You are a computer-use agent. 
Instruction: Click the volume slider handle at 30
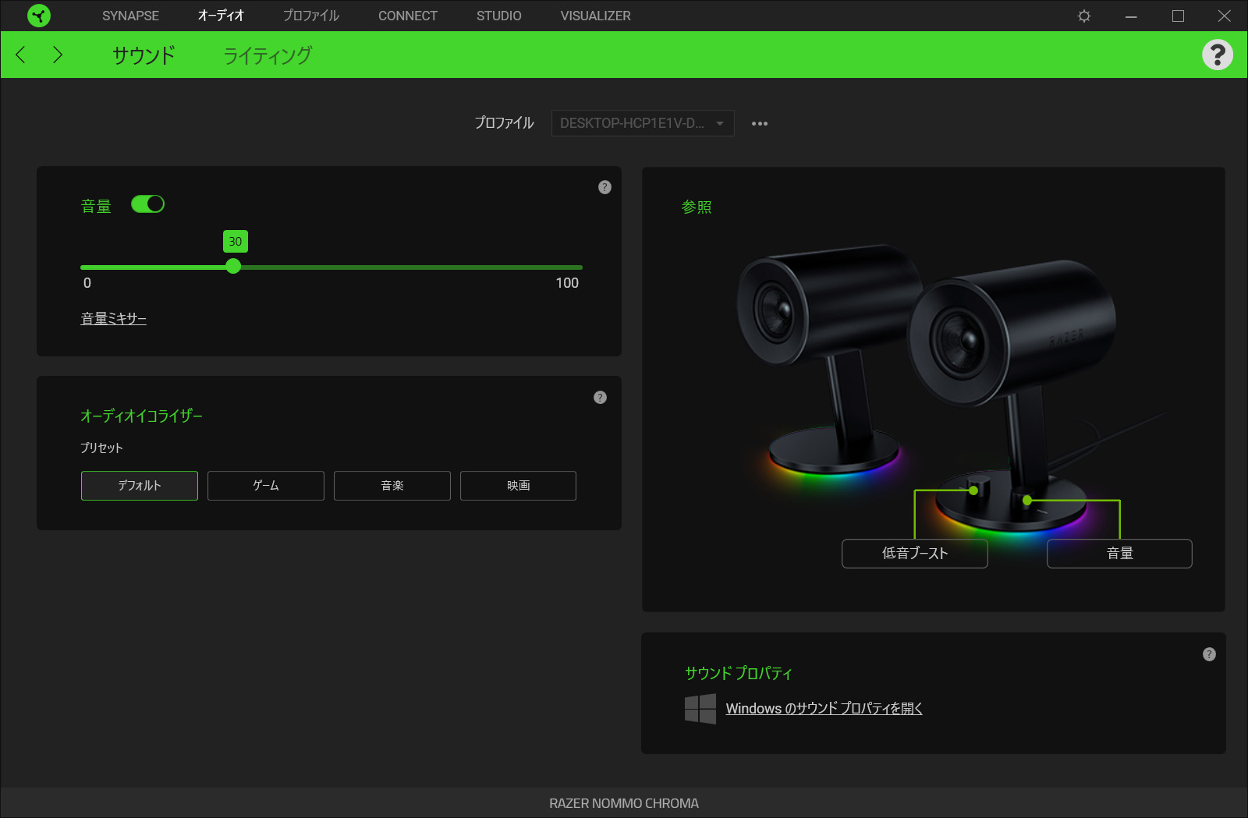point(233,267)
